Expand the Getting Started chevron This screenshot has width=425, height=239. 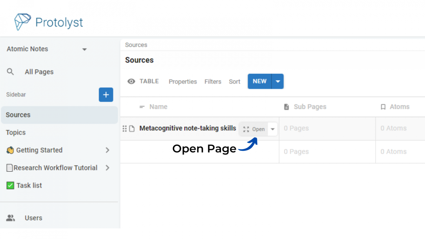click(107, 150)
